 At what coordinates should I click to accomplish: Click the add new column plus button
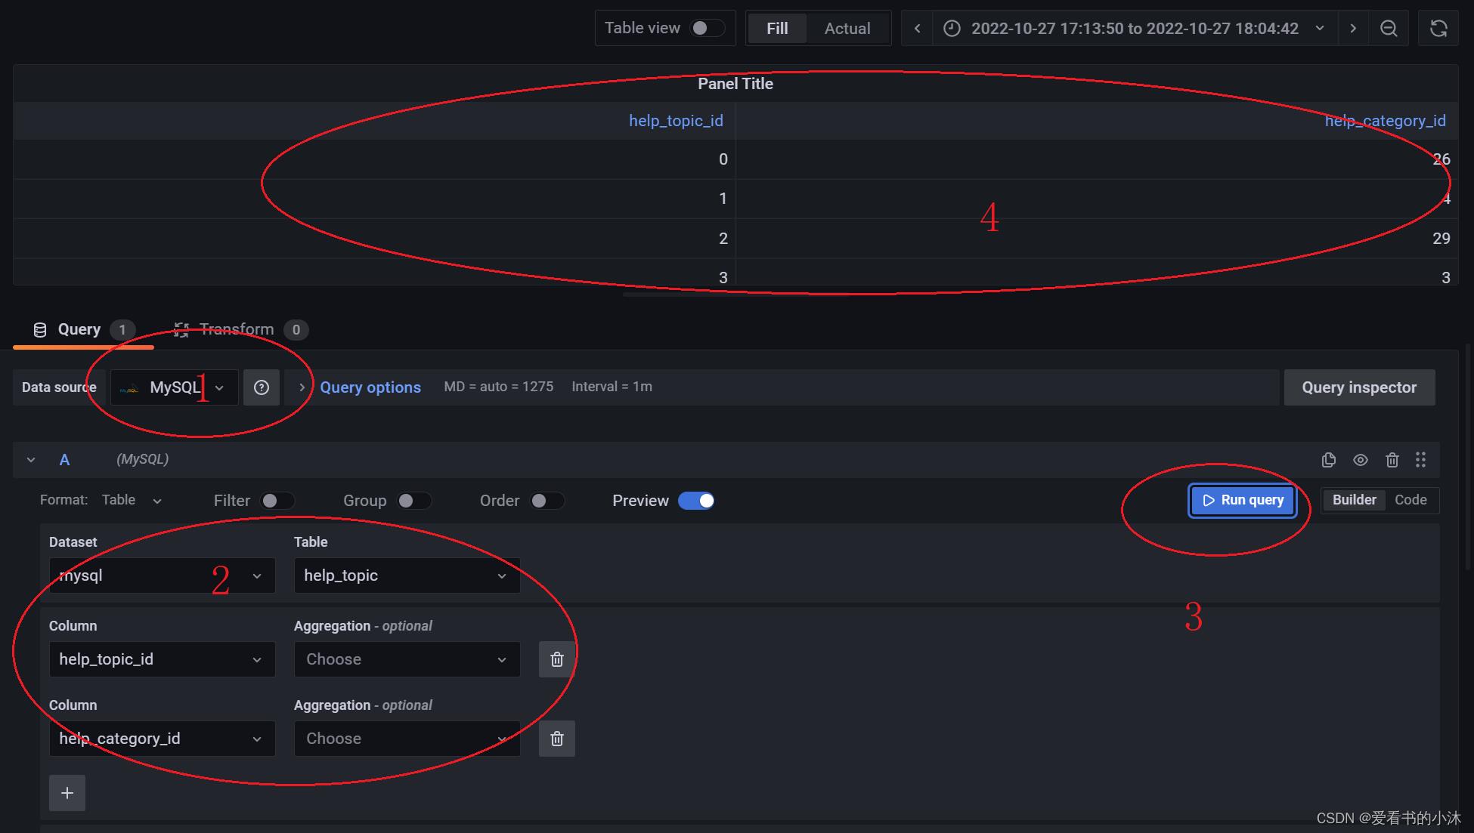point(67,791)
